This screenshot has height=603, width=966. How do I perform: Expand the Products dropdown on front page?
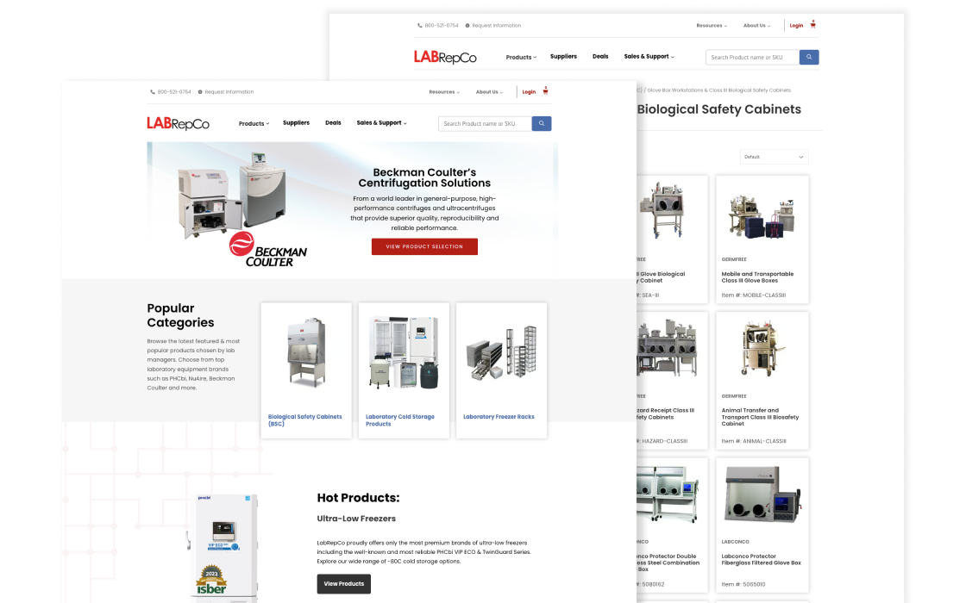254,124
